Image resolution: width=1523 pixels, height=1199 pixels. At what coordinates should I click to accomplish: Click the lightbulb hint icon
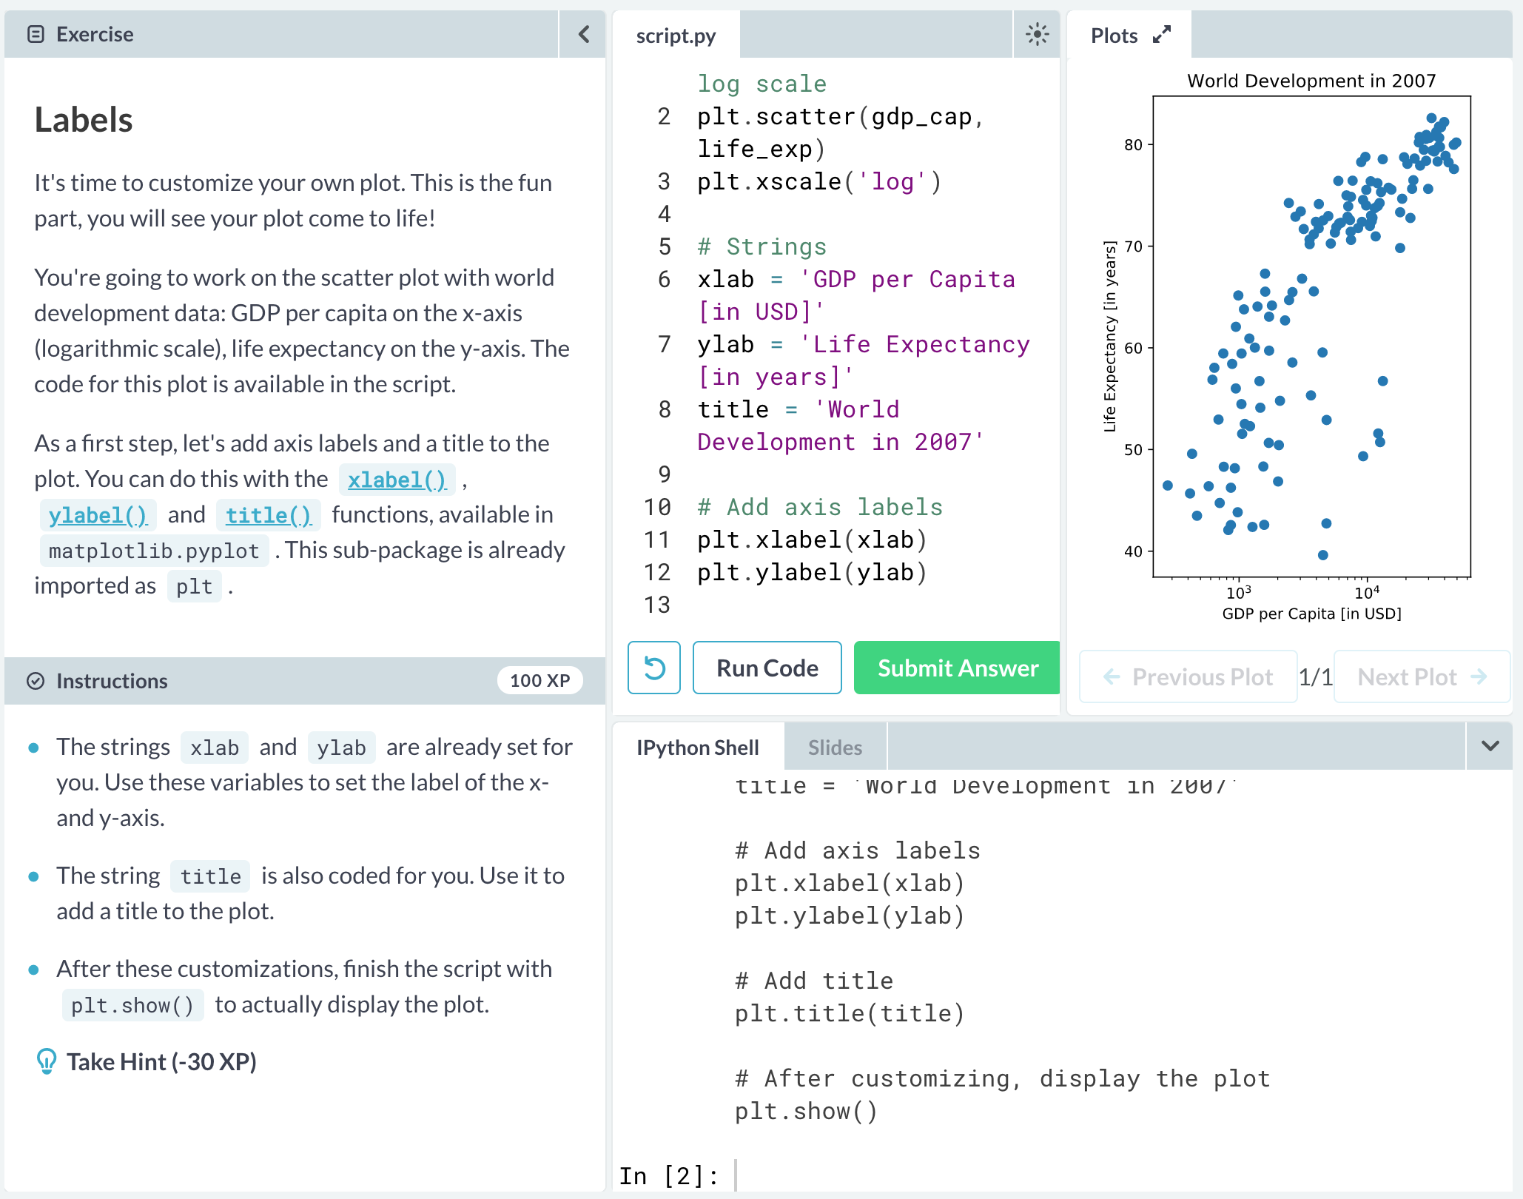pyautogui.click(x=46, y=1061)
